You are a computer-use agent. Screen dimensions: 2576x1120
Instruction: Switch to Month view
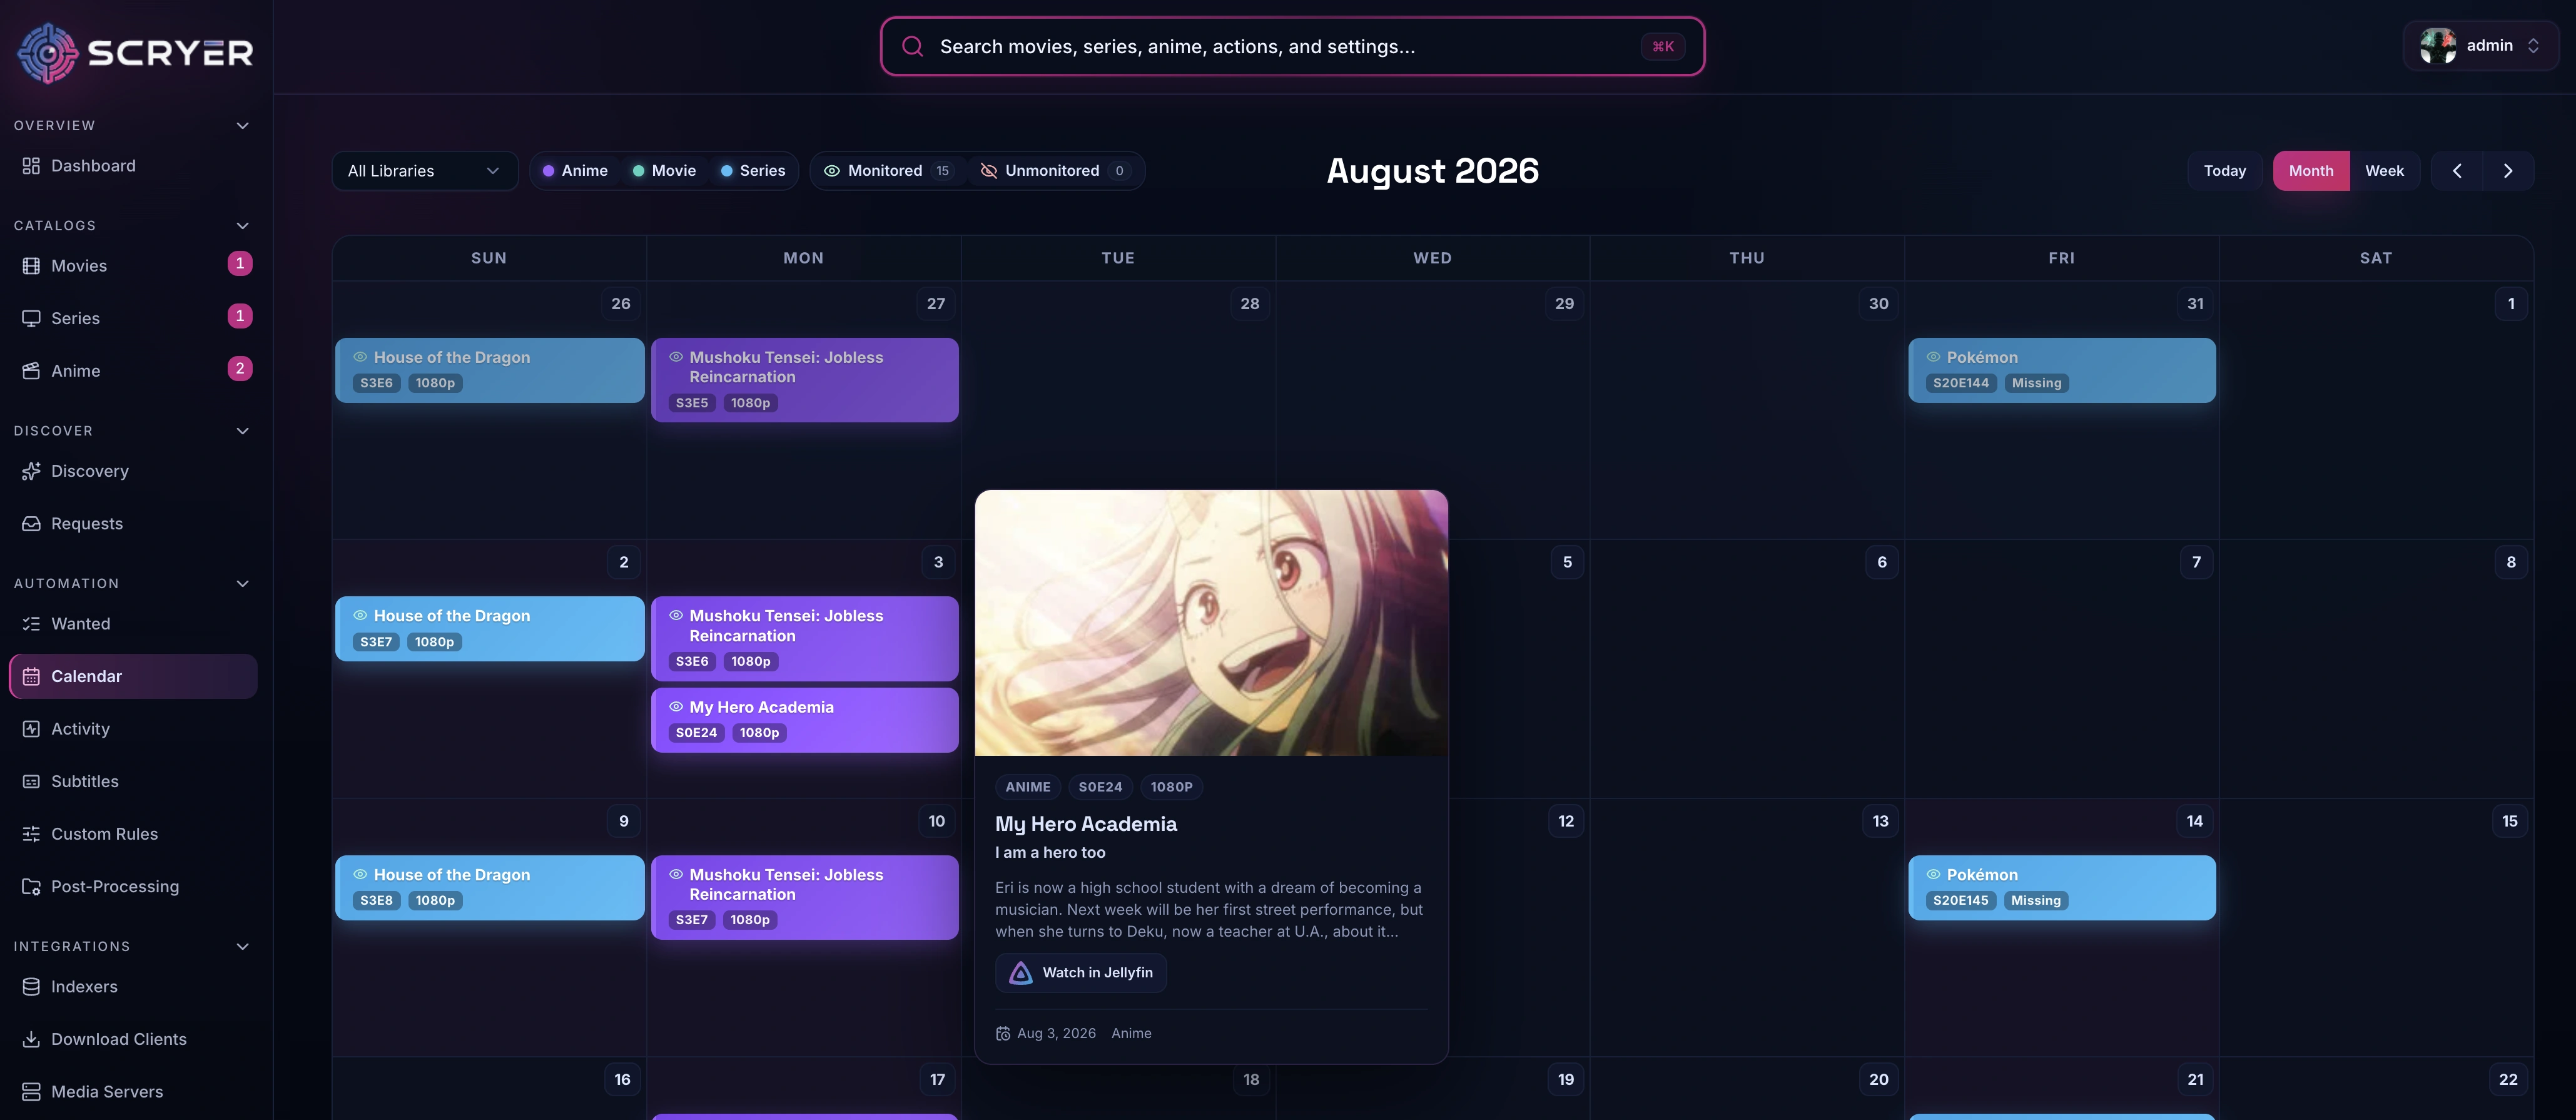pyautogui.click(x=2311, y=171)
